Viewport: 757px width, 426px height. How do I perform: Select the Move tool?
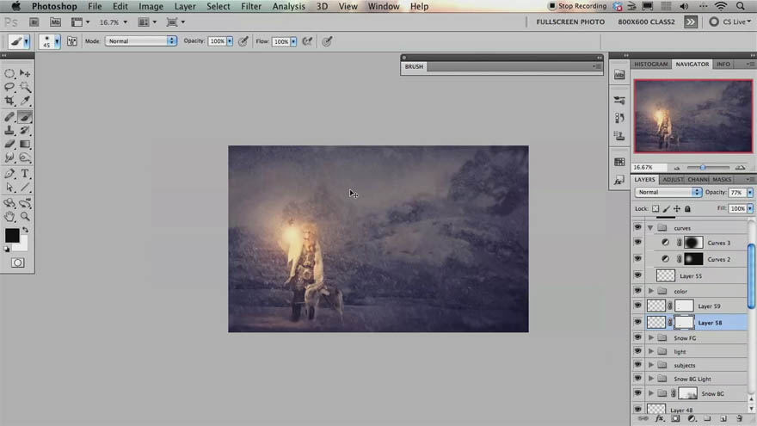(25, 73)
